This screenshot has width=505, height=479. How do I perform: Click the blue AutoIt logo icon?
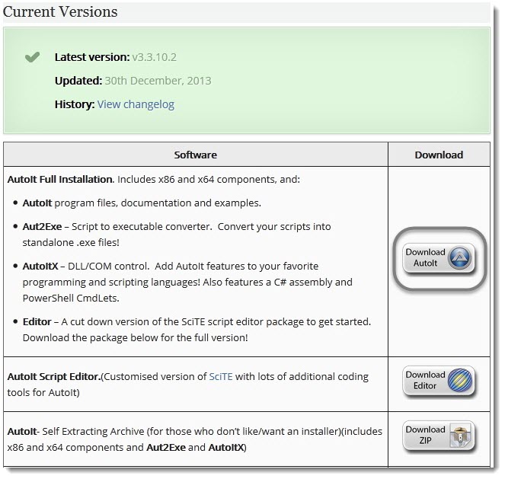[x=459, y=257]
